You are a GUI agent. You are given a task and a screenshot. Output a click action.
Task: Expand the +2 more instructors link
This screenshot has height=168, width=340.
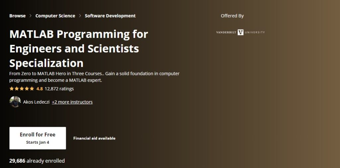(x=72, y=102)
